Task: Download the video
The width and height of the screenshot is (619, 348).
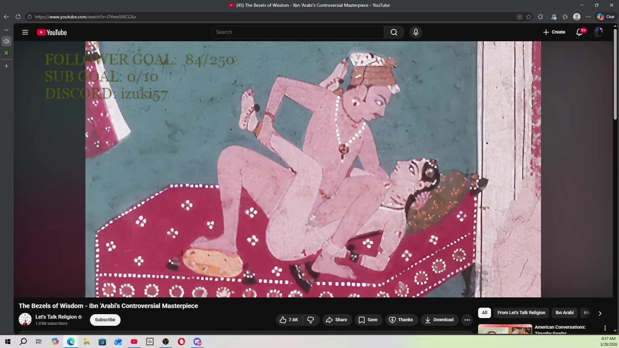Action: coord(439,320)
